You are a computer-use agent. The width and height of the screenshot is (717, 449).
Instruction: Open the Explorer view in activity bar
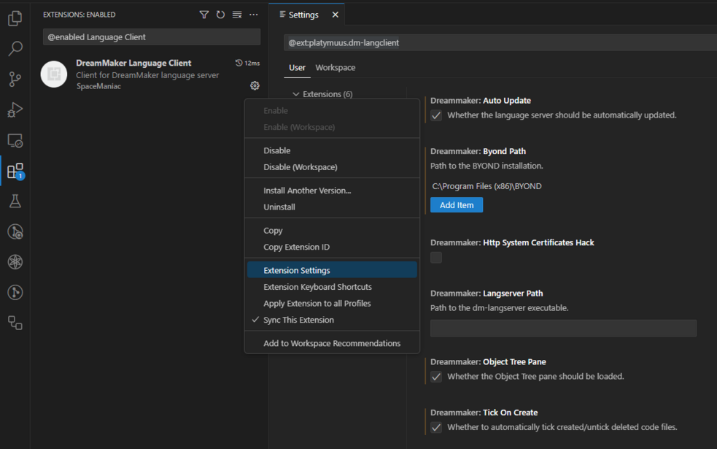[15, 19]
